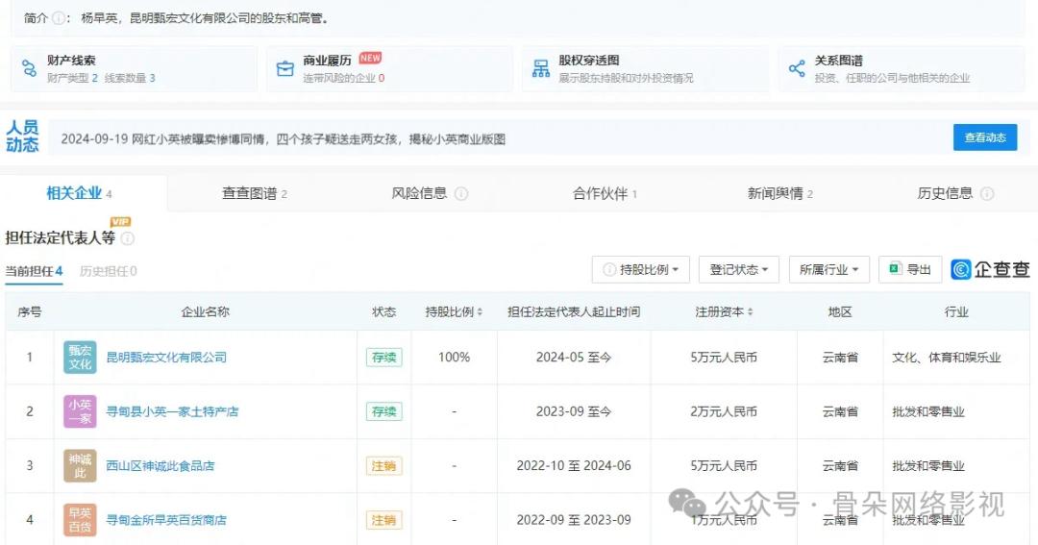This screenshot has width=1038, height=545.
Task: Click the info icon beside 简介
Action: (60, 18)
